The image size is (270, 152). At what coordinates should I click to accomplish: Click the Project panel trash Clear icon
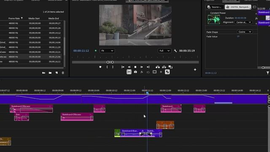[63, 73]
